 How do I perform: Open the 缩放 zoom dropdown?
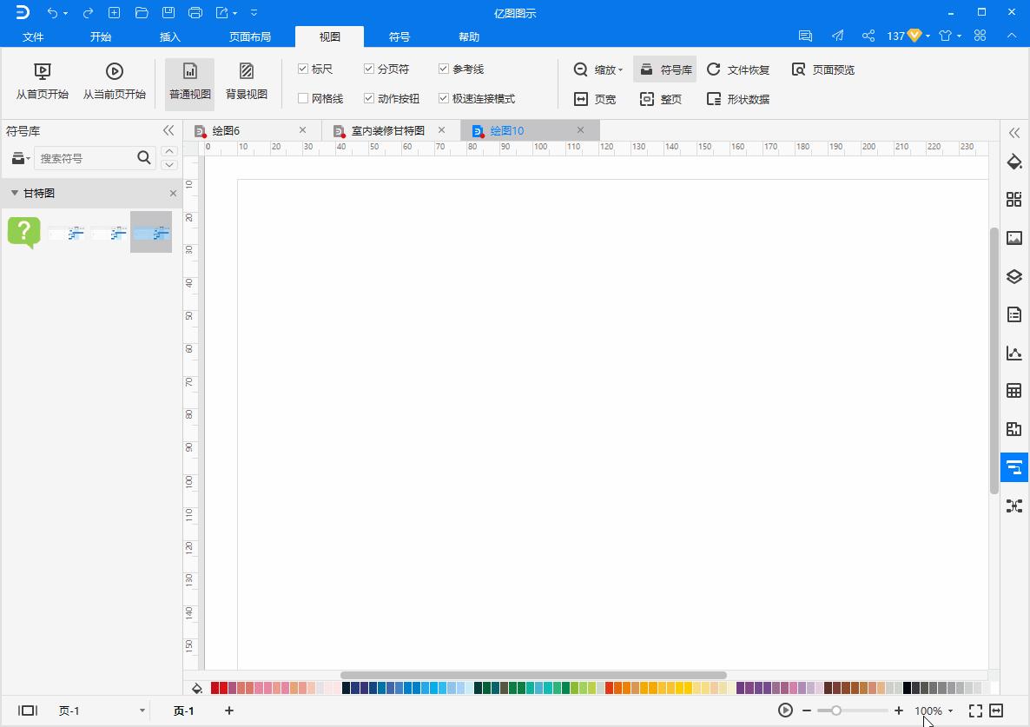(598, 69)
